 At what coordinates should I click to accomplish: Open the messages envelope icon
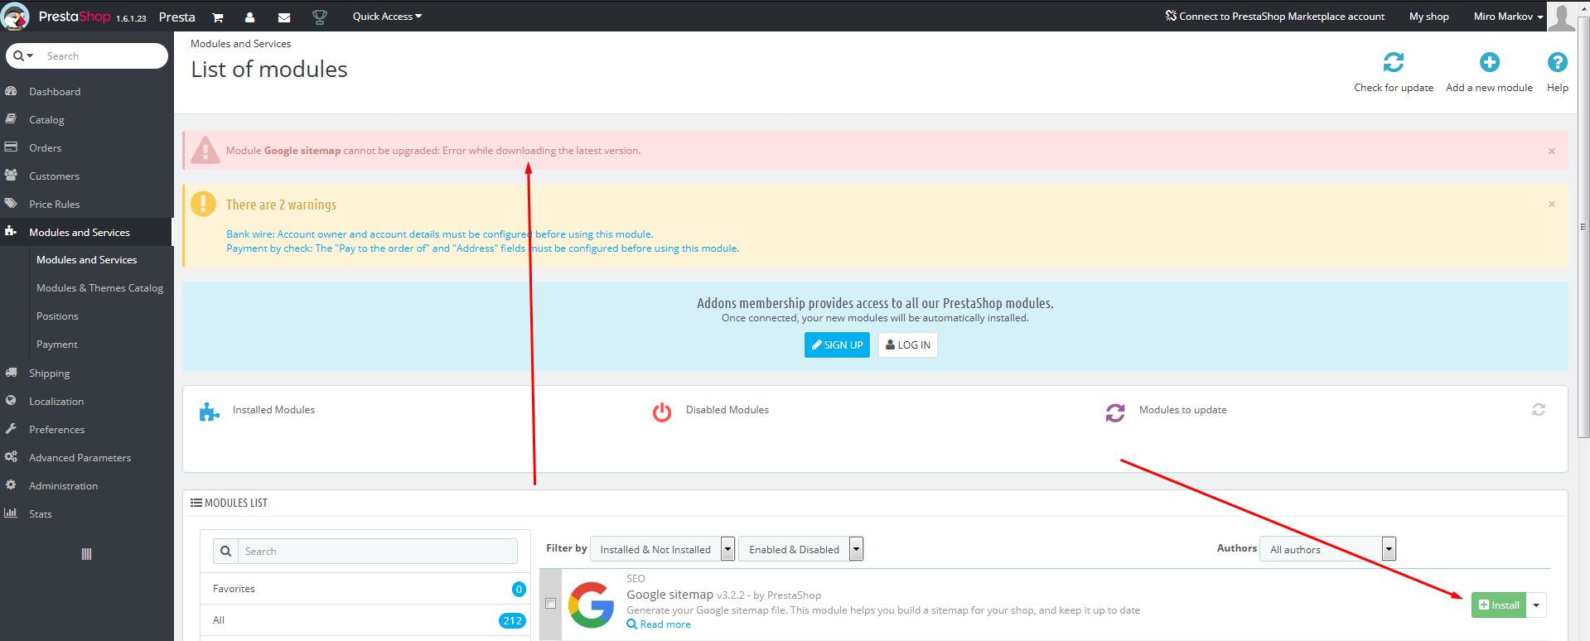(x=284, y=17)
